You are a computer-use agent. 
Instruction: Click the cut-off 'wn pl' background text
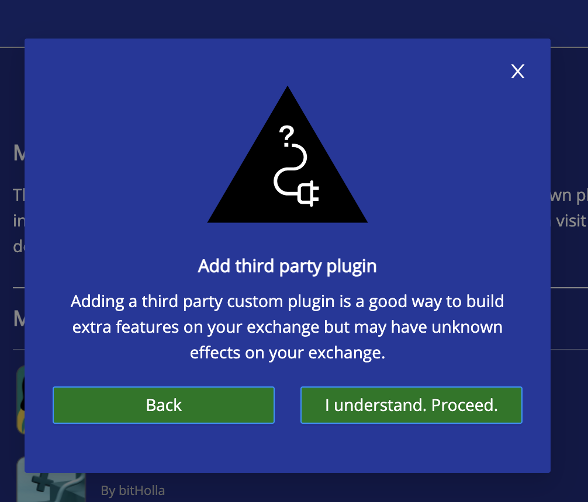tap(569, 196)
